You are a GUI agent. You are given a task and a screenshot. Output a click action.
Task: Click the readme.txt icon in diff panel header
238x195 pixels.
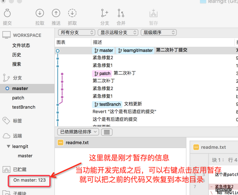(196, 147)
